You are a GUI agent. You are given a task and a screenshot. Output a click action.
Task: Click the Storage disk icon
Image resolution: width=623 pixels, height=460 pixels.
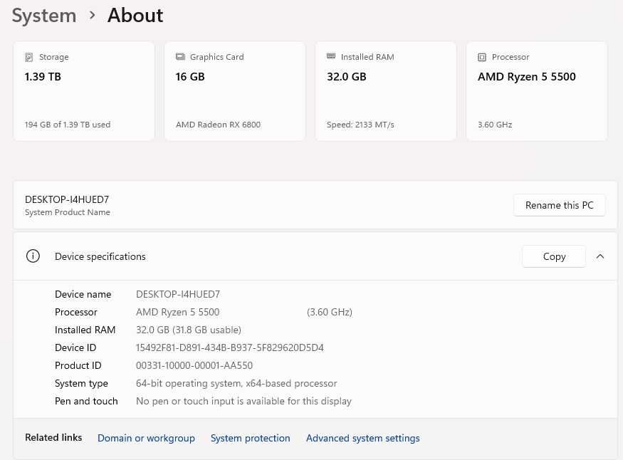pos(29,57)
